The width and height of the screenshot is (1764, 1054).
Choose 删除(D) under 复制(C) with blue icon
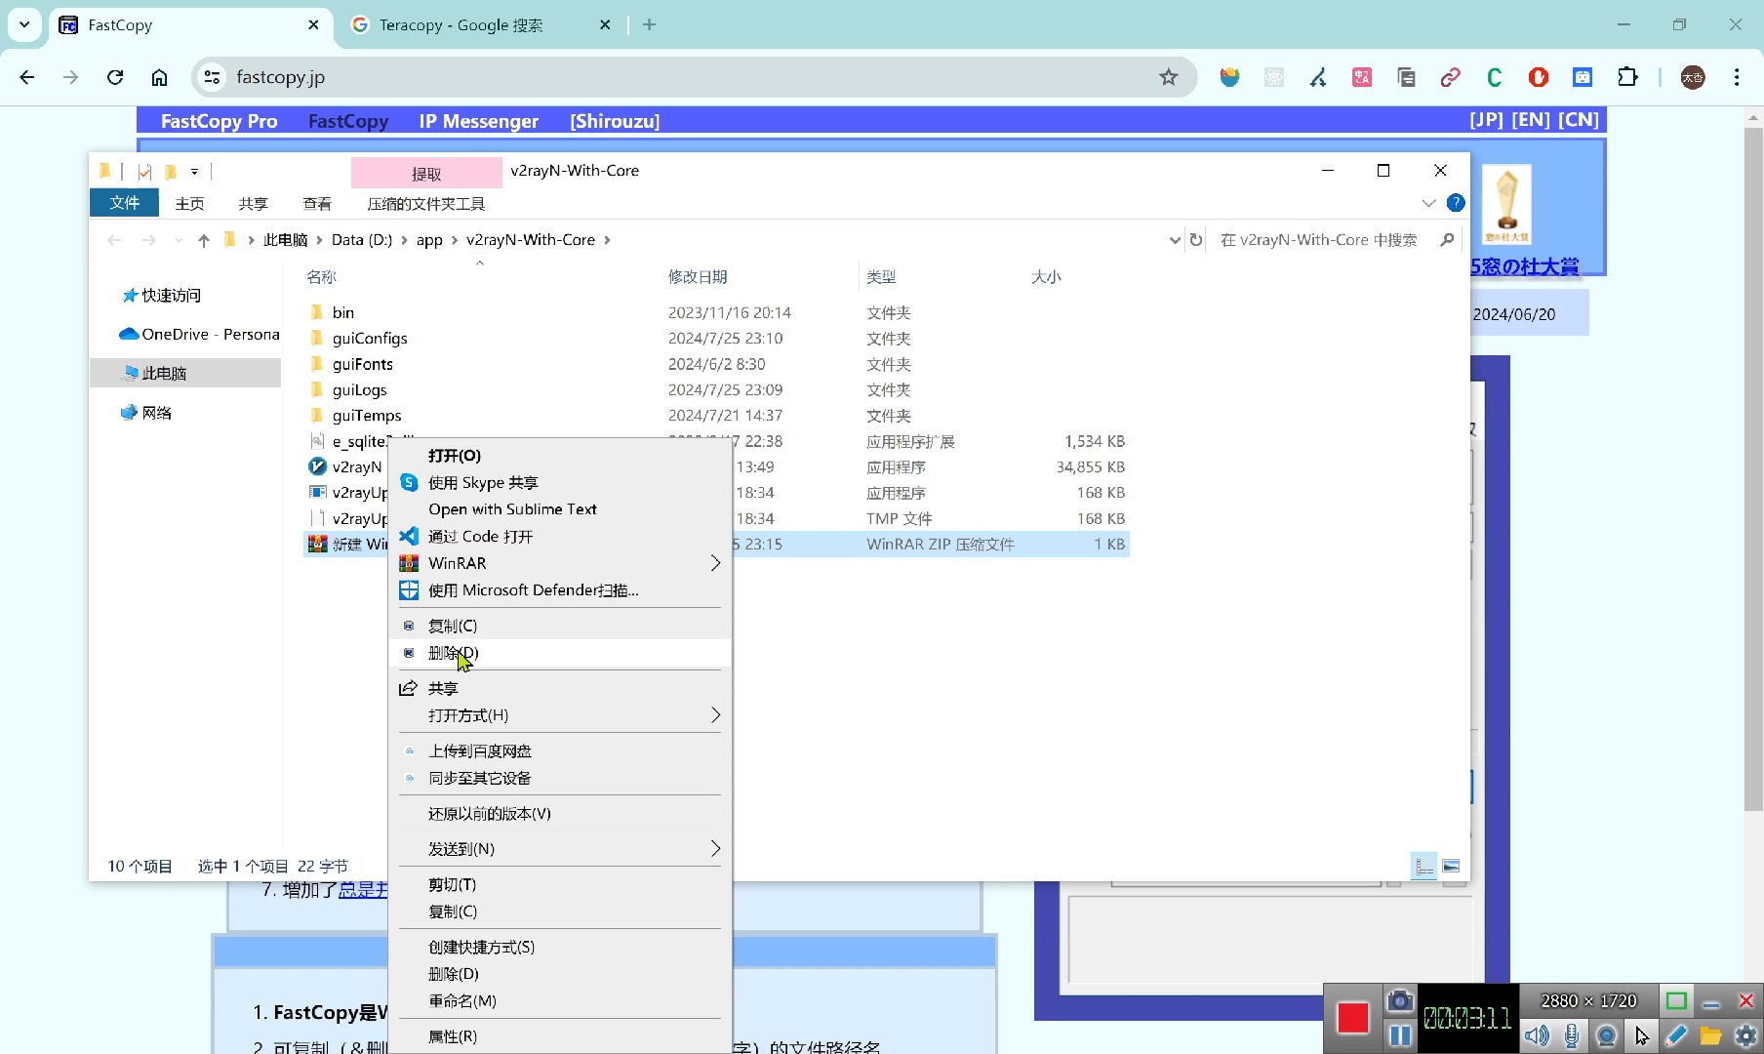[560, 653]
